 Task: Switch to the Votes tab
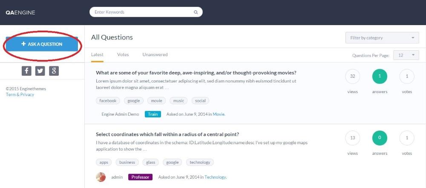coord(123,54)
